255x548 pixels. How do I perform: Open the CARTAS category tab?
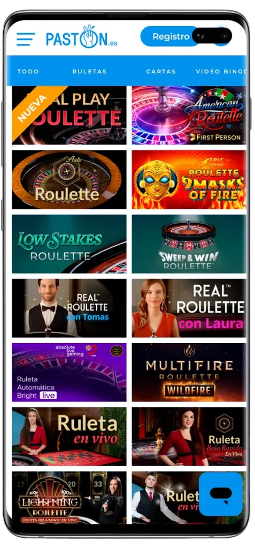click(x=161, y=71)
